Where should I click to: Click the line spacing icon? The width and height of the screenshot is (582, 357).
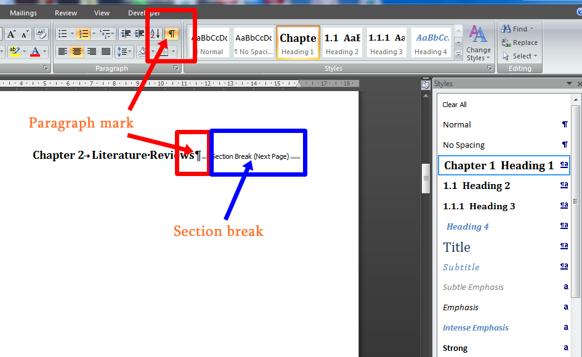(x=122, y=51)
